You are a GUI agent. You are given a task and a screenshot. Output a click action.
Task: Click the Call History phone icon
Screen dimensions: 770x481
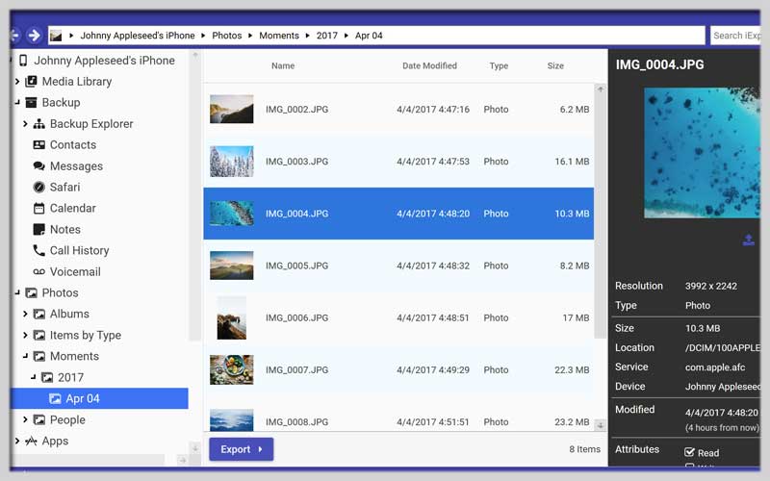pos(38,250)
